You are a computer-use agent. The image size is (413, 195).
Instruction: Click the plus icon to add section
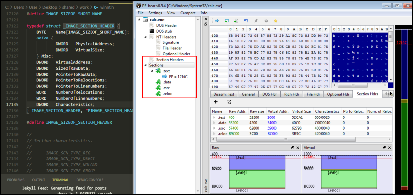click(x=216, y=102)
